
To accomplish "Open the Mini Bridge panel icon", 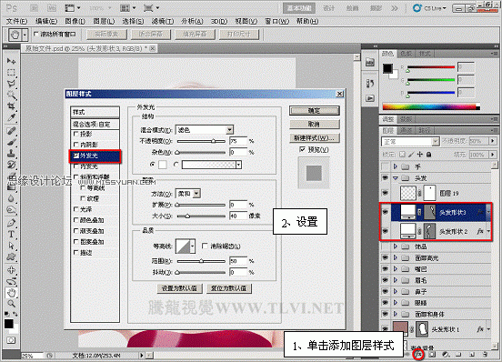I will tap(370, 62).
